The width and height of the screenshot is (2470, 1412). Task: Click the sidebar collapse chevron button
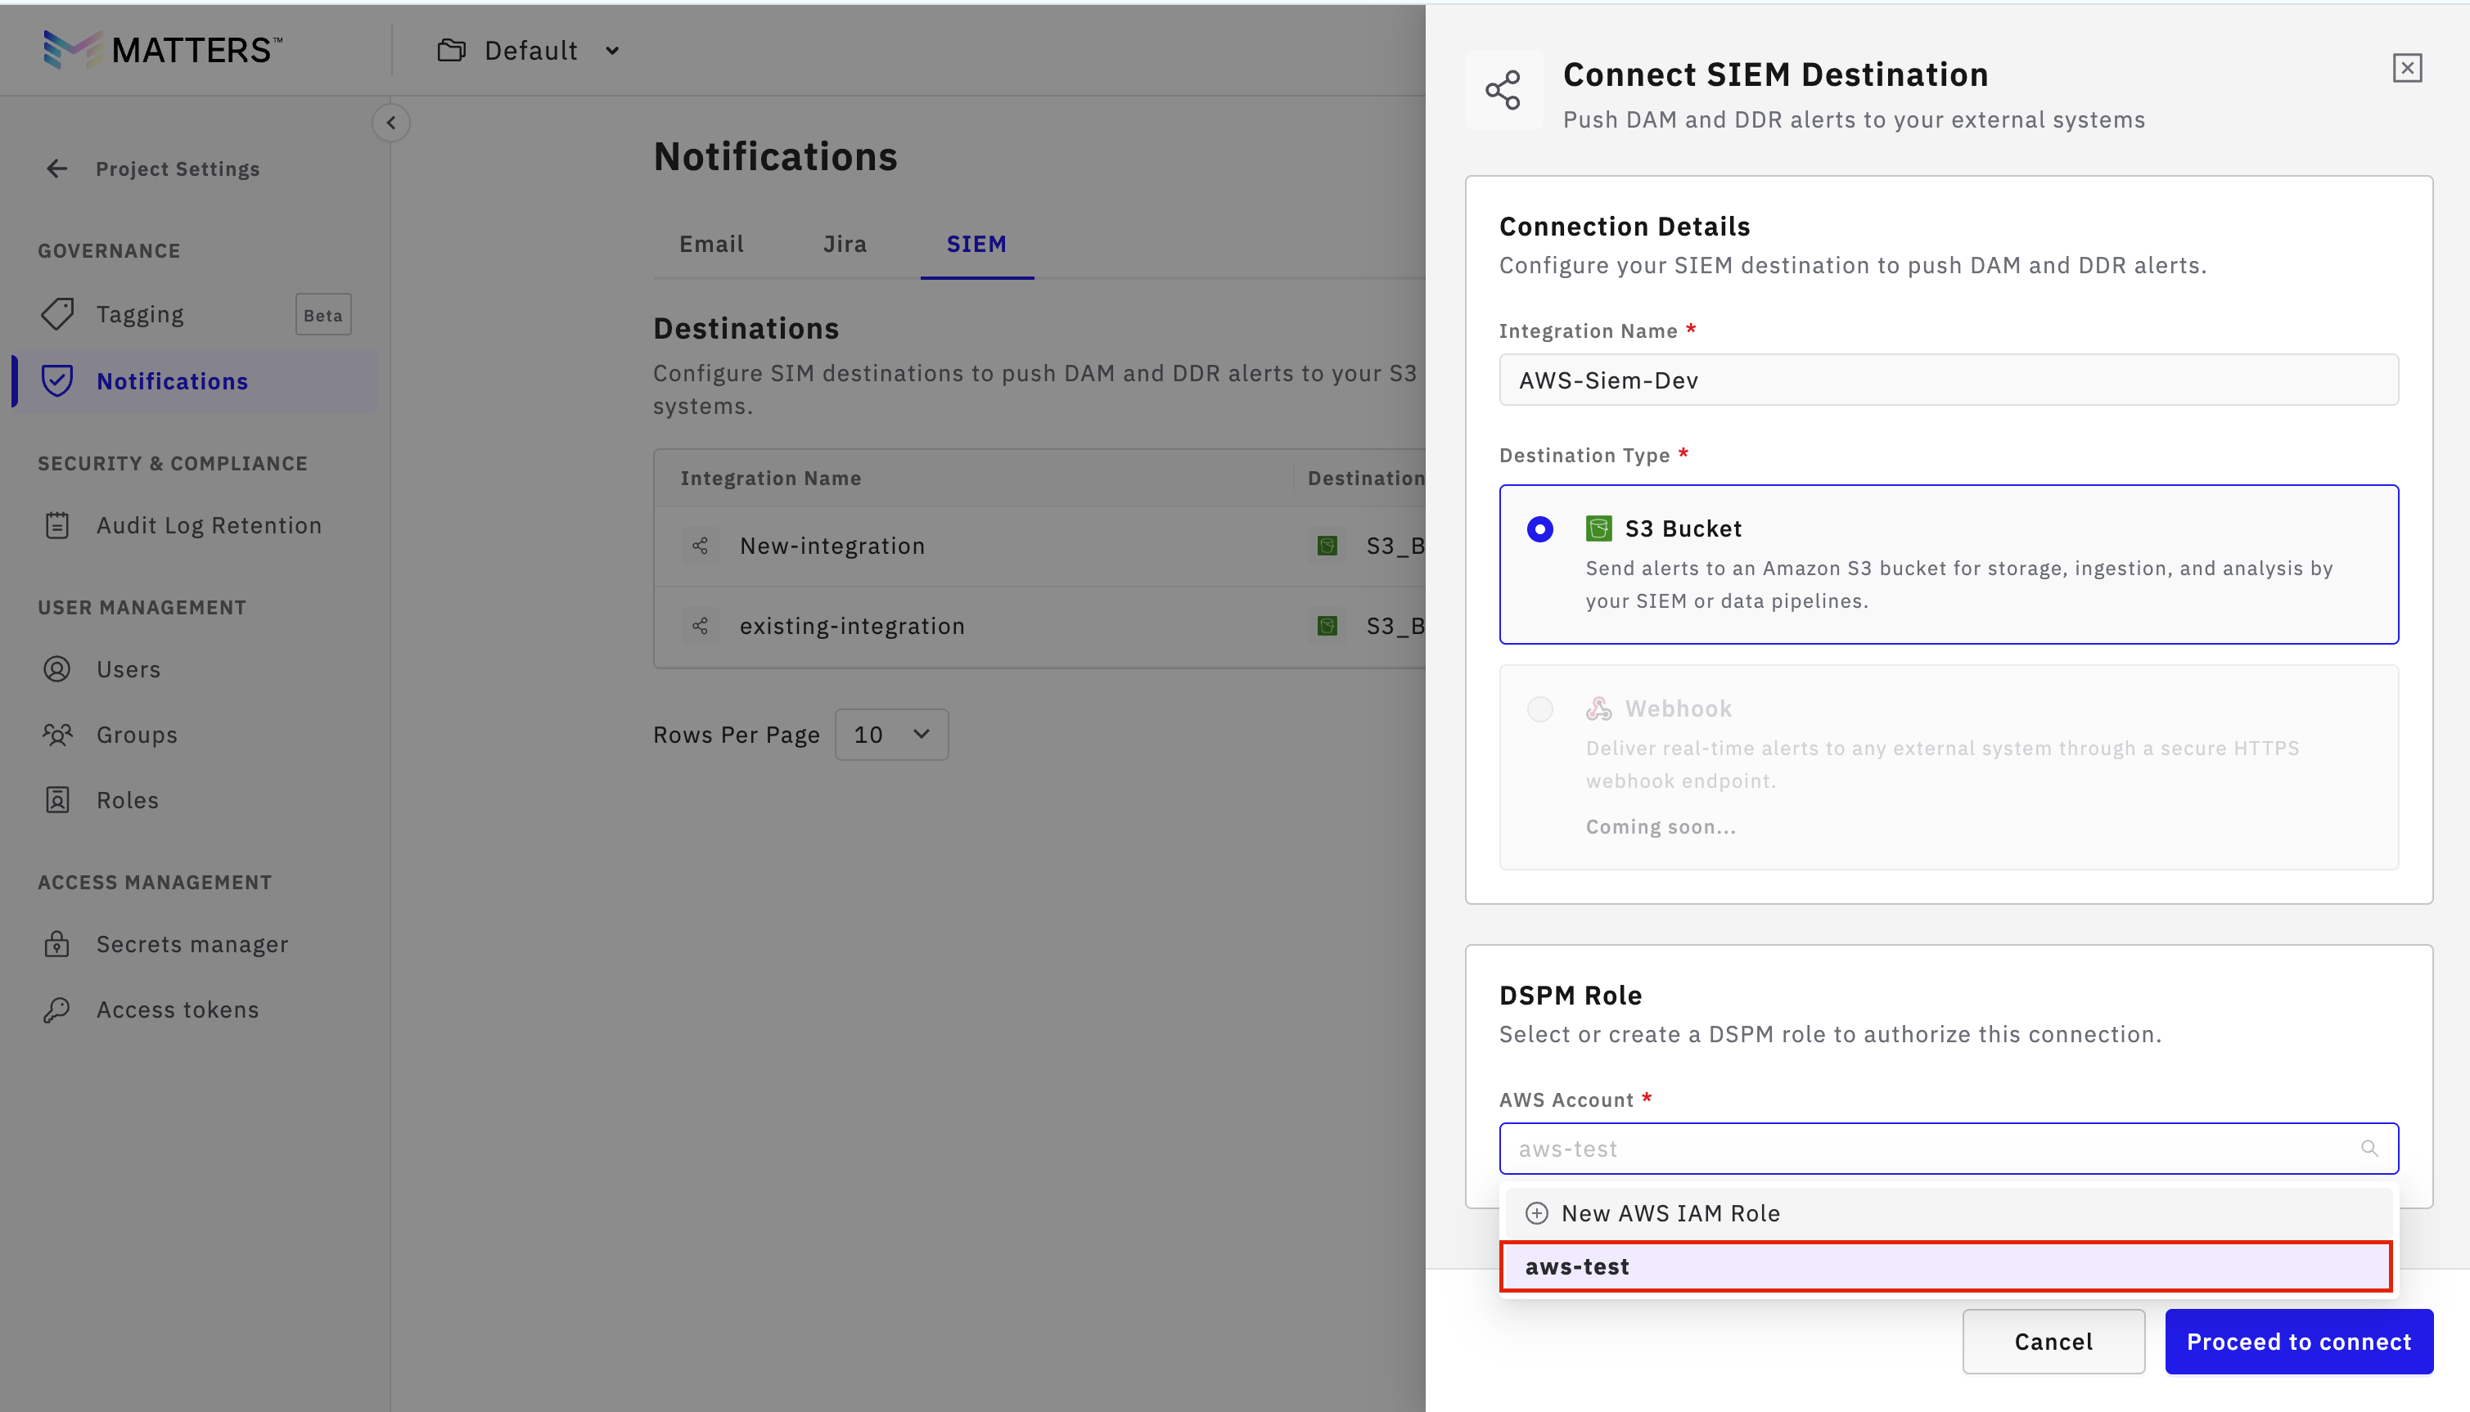tap(391, 124)
